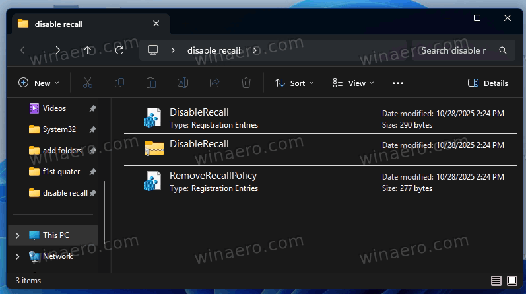Image resolution: width=526 pixels, height=294 pixels.
Task: Open add folders in the sidebar
Action: point(62,151)
